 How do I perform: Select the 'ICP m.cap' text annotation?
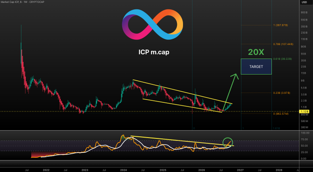click(x=154, y=52)
